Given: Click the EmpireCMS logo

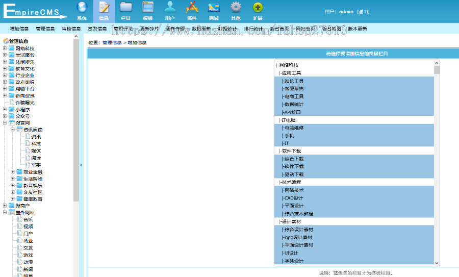Looking at the screenshot, I should [x=35, y=11].
